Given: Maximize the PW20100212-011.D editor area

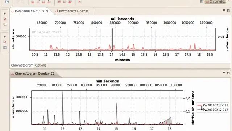Looking at the screenshot, I should click(228, 11).
